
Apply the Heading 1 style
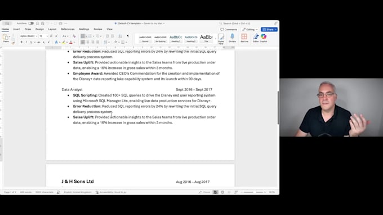(x=176, y=39)
